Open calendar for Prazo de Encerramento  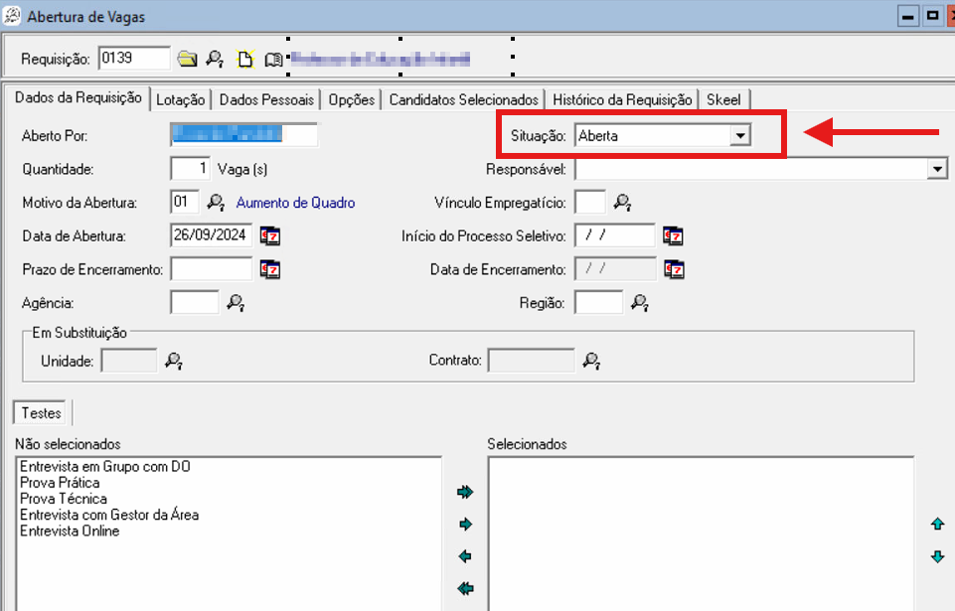[270, 269]
